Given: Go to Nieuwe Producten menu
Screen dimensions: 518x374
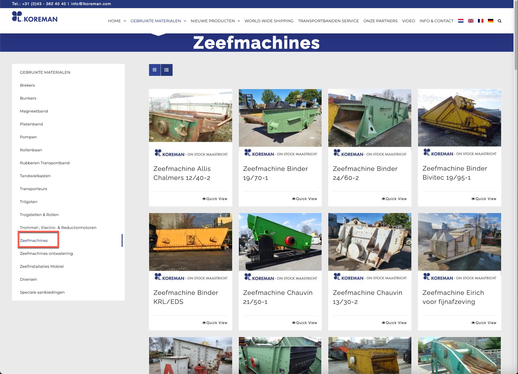Looking at the screenshot, I should click(x=213, y=21).
